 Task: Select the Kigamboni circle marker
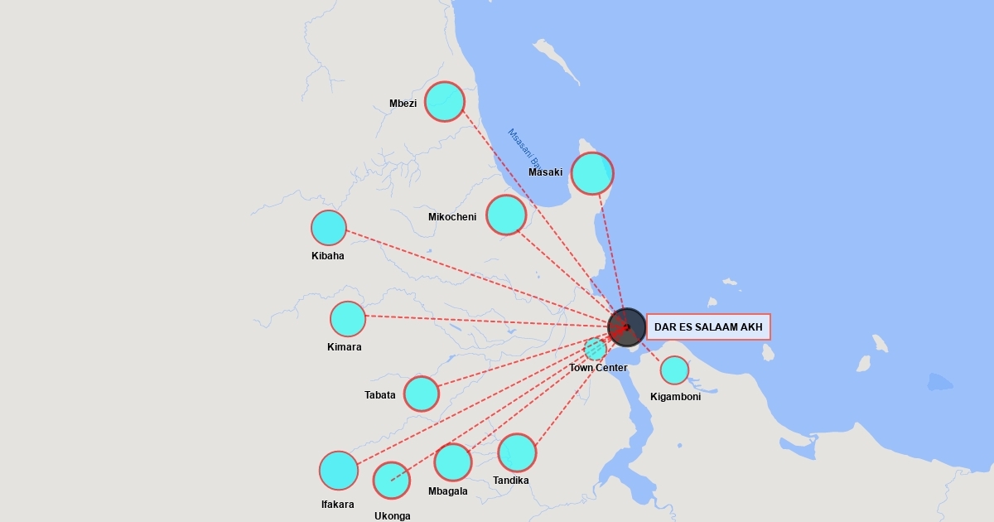[675, 370]
